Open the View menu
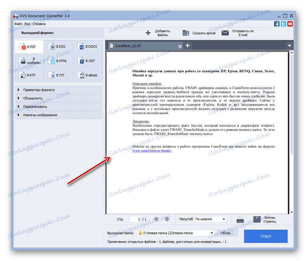Viewport: 307px width, 261px height. pyautogui.click(x=27, y=24)
